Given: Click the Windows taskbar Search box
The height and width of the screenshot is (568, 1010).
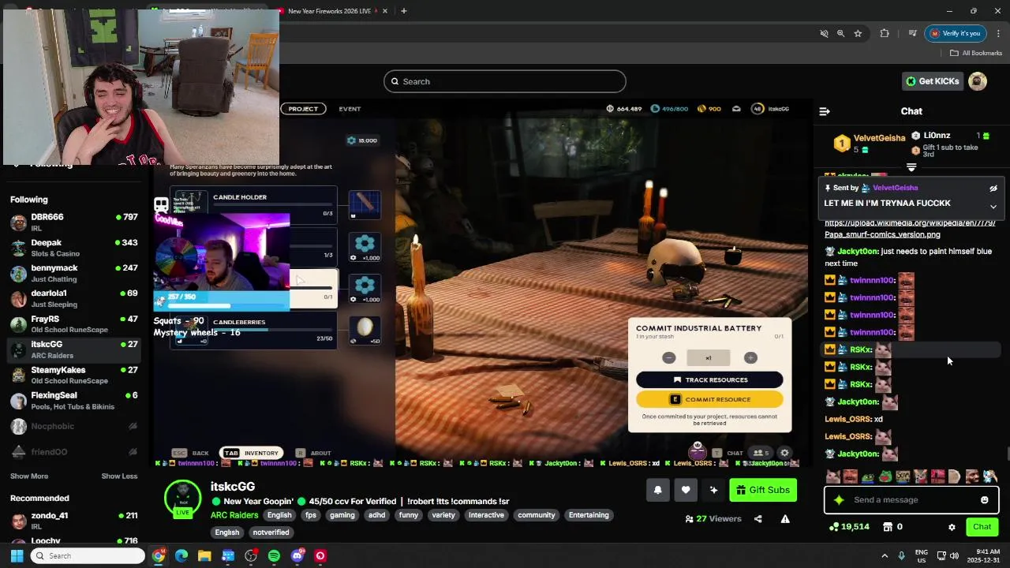Looking at the screenshot, I should [88, 556].
